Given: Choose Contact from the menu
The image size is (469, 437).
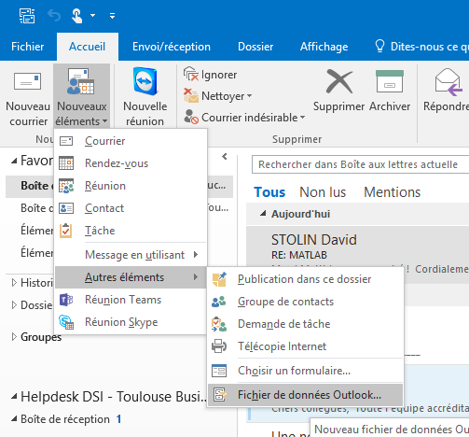Looking at the screenshot, I should pos(131,208).
